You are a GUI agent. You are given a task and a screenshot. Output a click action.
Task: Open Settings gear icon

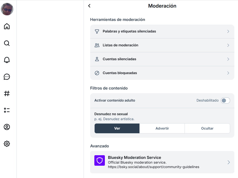coord(7,144)
